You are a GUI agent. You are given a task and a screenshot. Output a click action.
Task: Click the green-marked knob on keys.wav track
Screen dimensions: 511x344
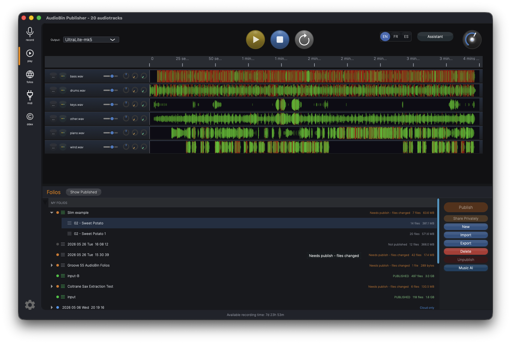coord(144,104)
